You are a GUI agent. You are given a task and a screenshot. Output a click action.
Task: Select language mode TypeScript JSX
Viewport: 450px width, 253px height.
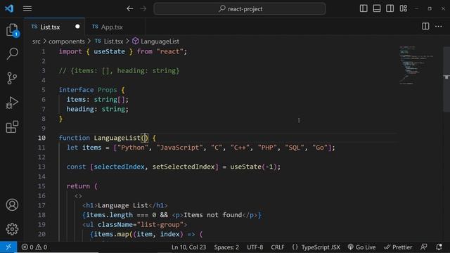[321, 247]
